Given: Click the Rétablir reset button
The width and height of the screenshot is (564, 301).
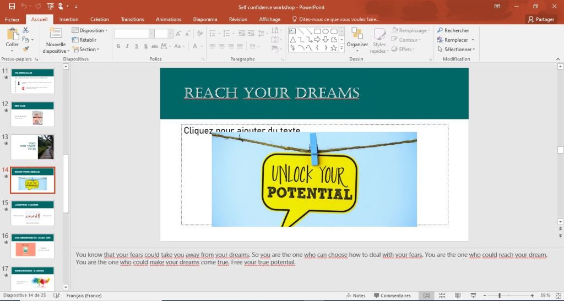Looking at the screenshot, I should coord(87,40).
